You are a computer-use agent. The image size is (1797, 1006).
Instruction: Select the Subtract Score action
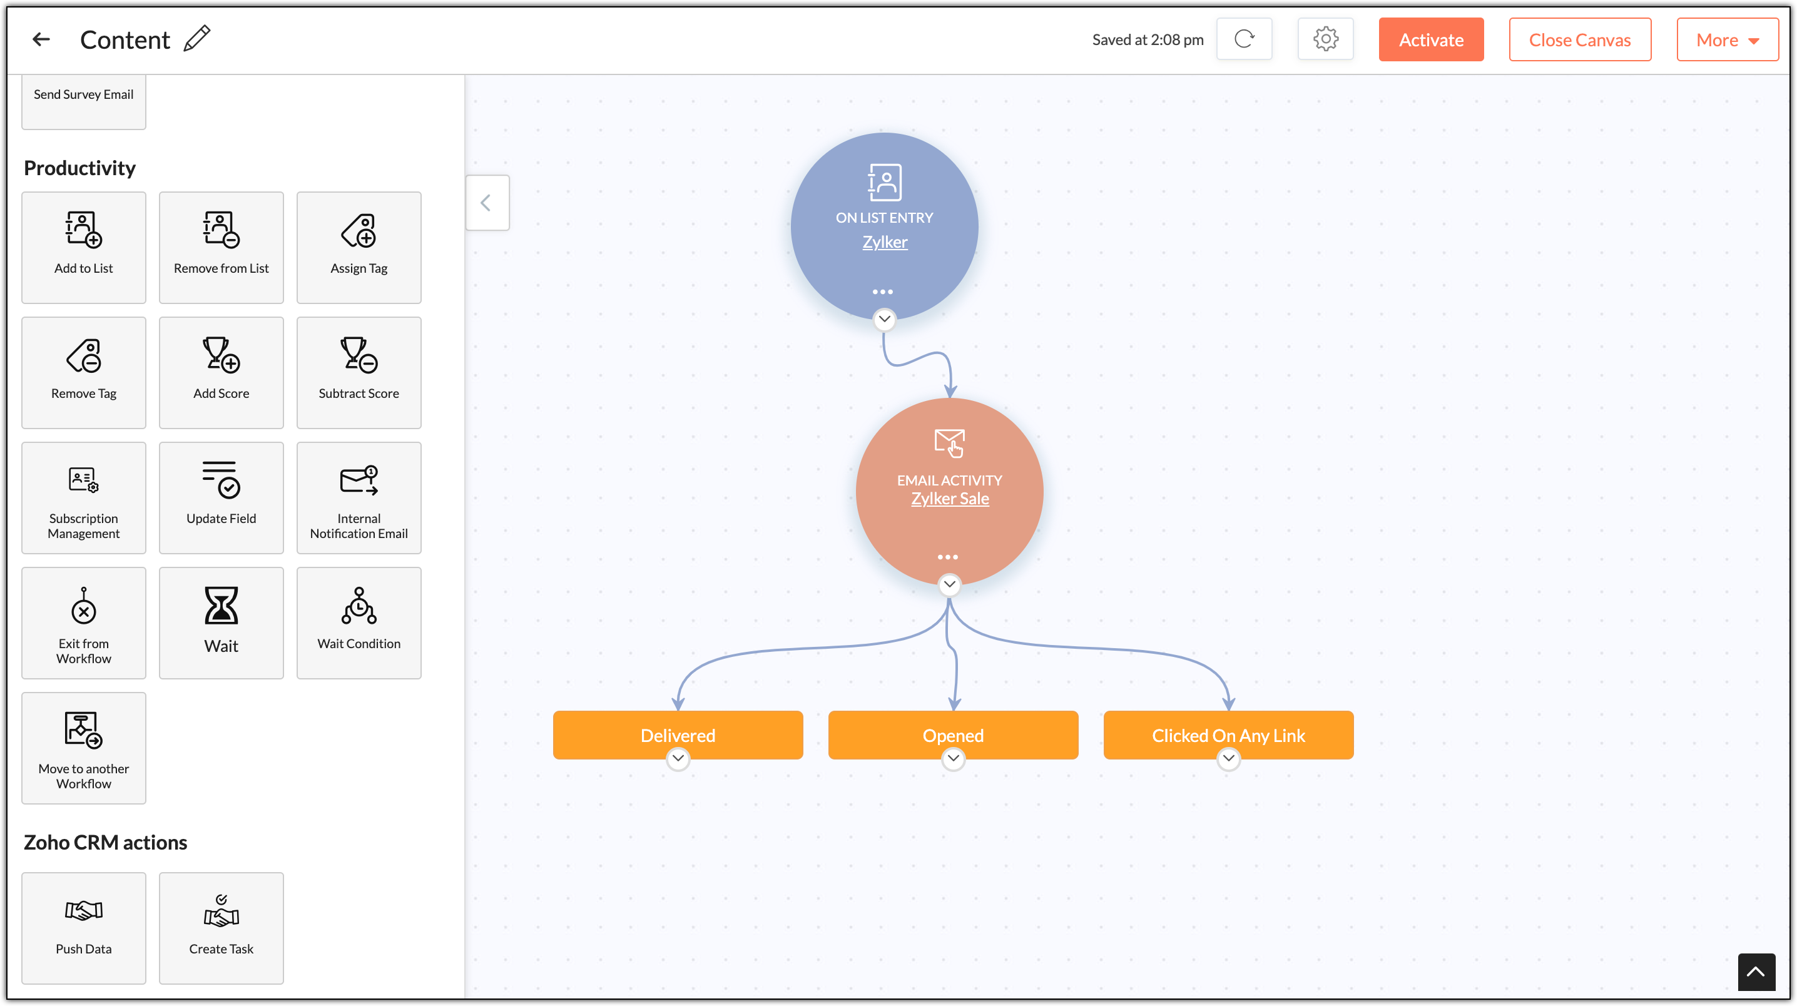point(359,372)
